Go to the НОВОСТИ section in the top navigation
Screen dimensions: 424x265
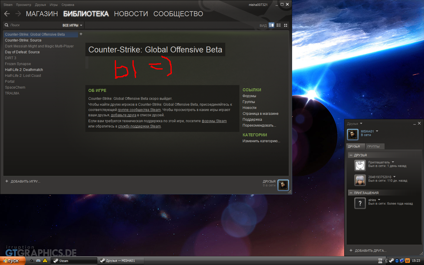click(131, 14)
